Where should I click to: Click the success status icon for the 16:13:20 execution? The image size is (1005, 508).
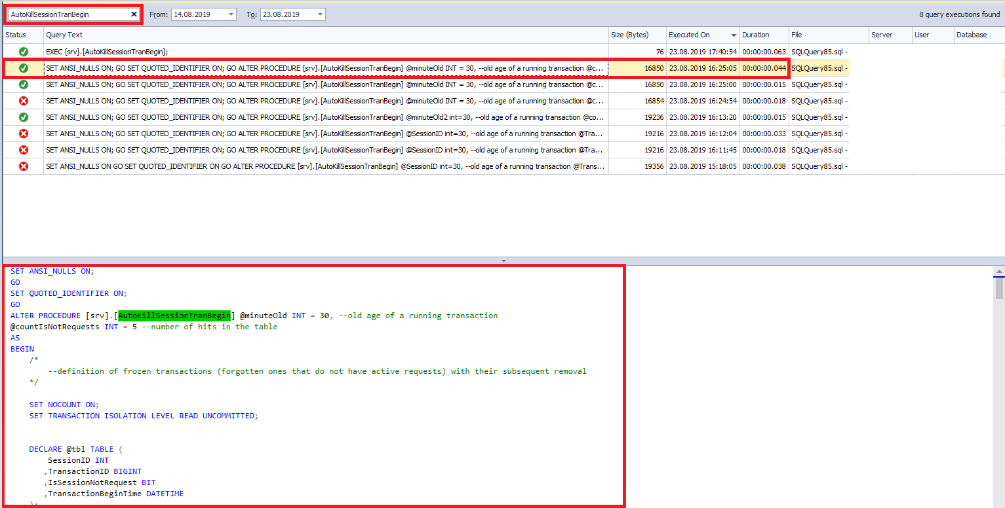click(x=24, y=117)
